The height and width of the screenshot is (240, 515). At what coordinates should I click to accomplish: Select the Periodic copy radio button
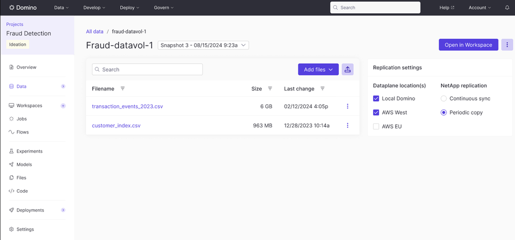[444, 113]
